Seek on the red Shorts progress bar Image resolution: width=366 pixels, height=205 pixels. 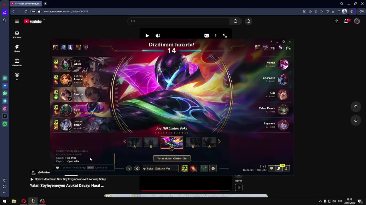[x=186, y=191]
